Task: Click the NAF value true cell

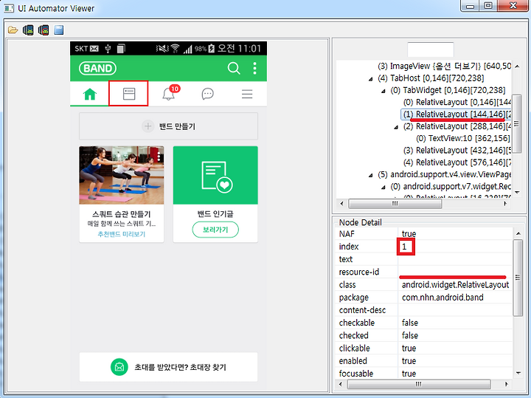Action: pos(455,233)
